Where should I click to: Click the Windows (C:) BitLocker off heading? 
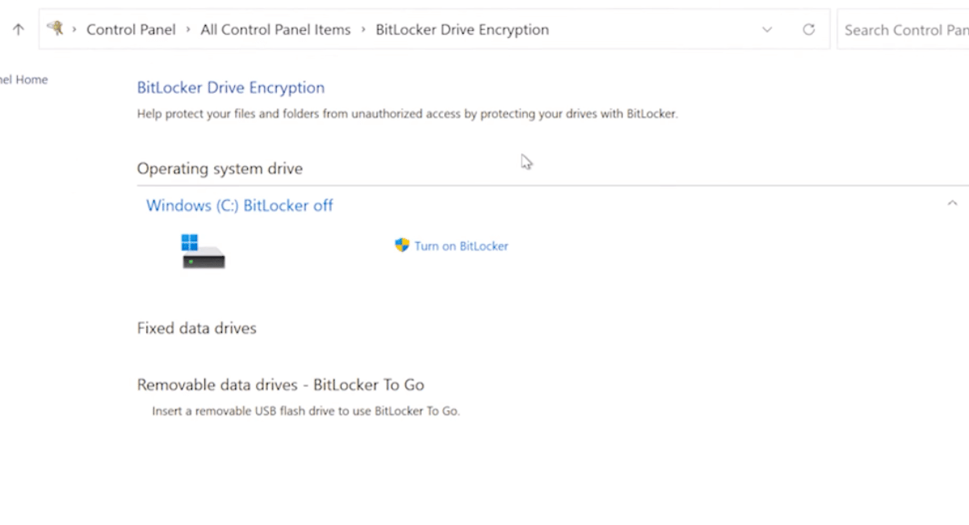point(239,206)
